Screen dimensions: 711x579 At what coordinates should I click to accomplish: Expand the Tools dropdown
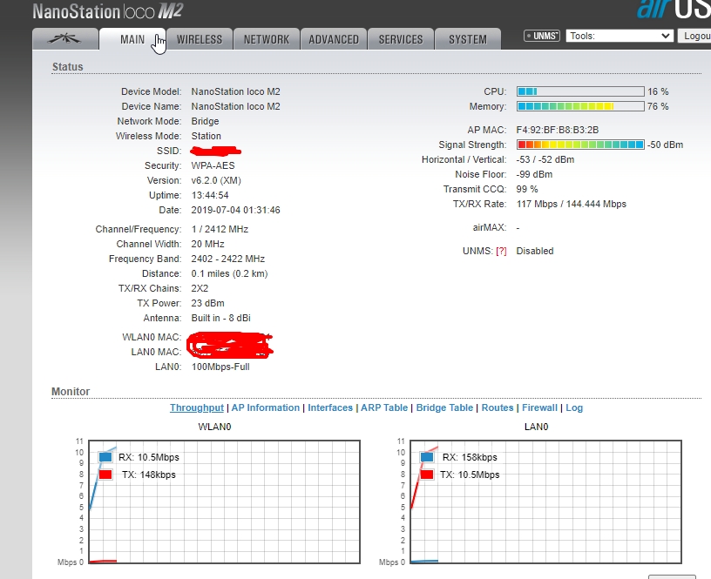[x=619, y=36]
